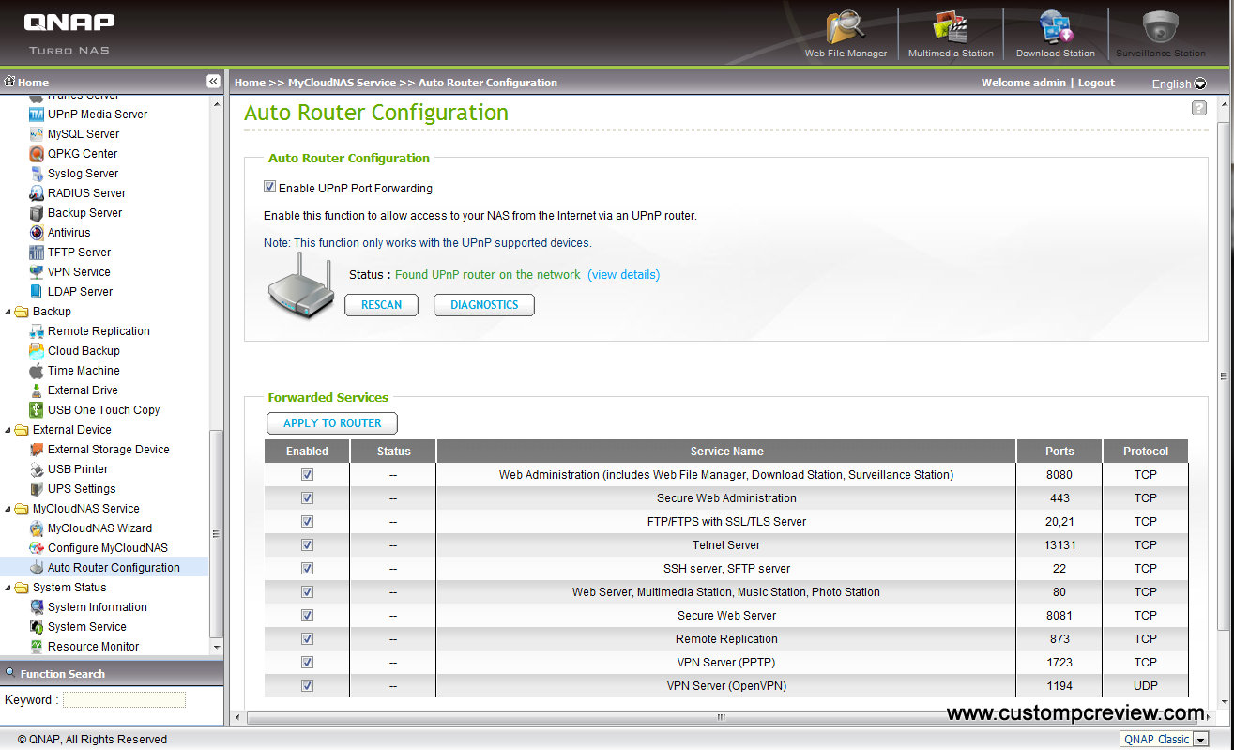Click USB Printer icon

click(x=37, y=468)
